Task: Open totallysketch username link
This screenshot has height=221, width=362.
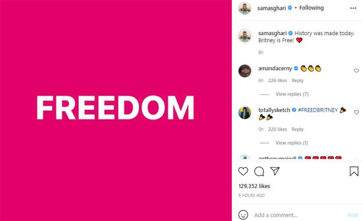Action: coord(274,110)
